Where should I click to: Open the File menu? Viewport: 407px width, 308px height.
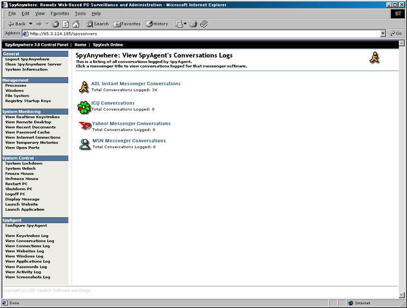12,14
